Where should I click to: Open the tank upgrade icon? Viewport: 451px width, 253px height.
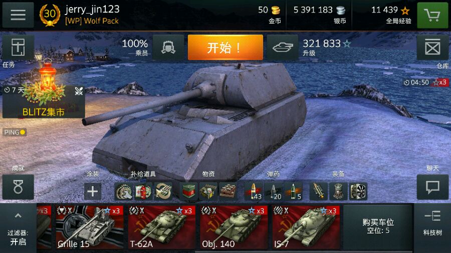[283, 47]
